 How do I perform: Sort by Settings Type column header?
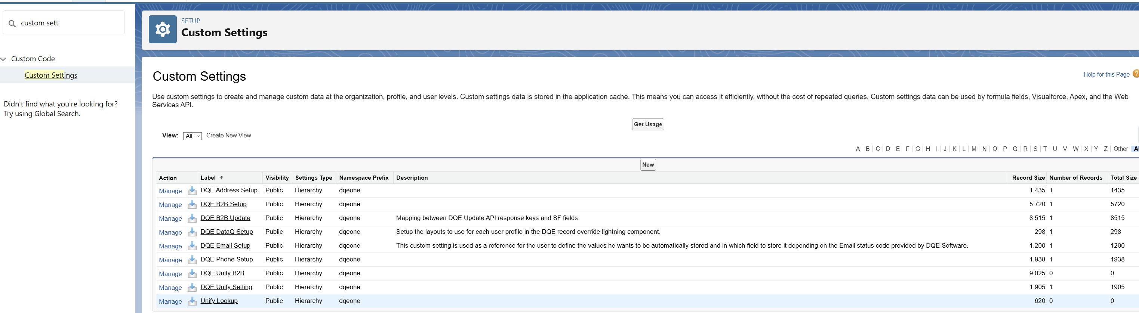(314, 178)
